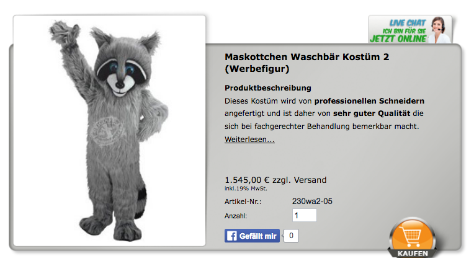Open the Weiterlesen... link
This screenshot has width=474, height=258.
(x=249, y=140)
